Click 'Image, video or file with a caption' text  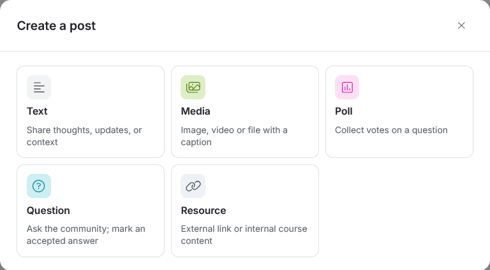(x=234, y=136)
